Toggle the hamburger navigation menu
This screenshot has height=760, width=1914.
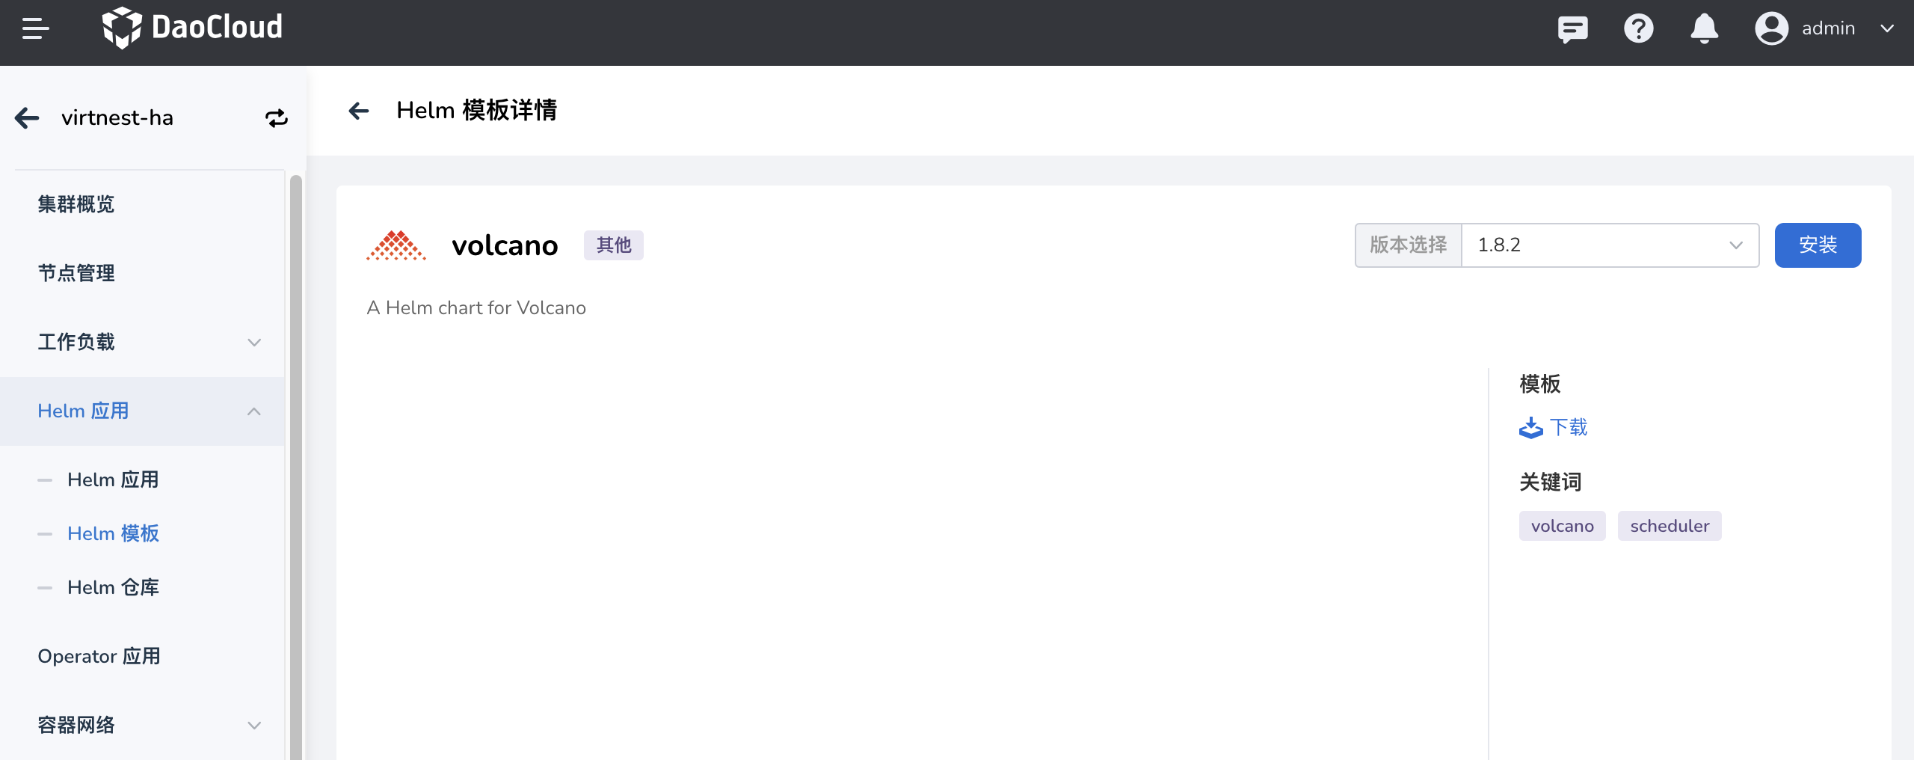35,29
